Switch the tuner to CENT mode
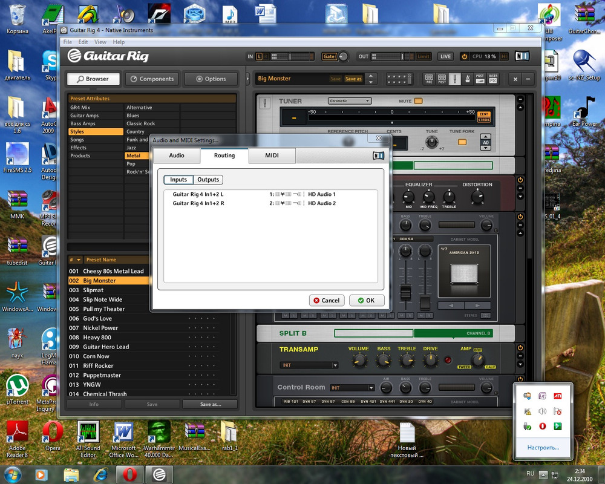The width and height of the screenshot is (605, 484). pyautogui.click(x=484, y=114)
